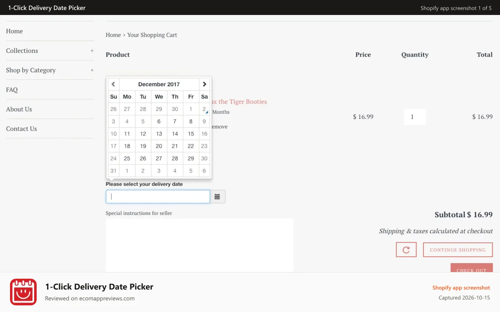Select December 25 in calendar

(x=127, y=158)
